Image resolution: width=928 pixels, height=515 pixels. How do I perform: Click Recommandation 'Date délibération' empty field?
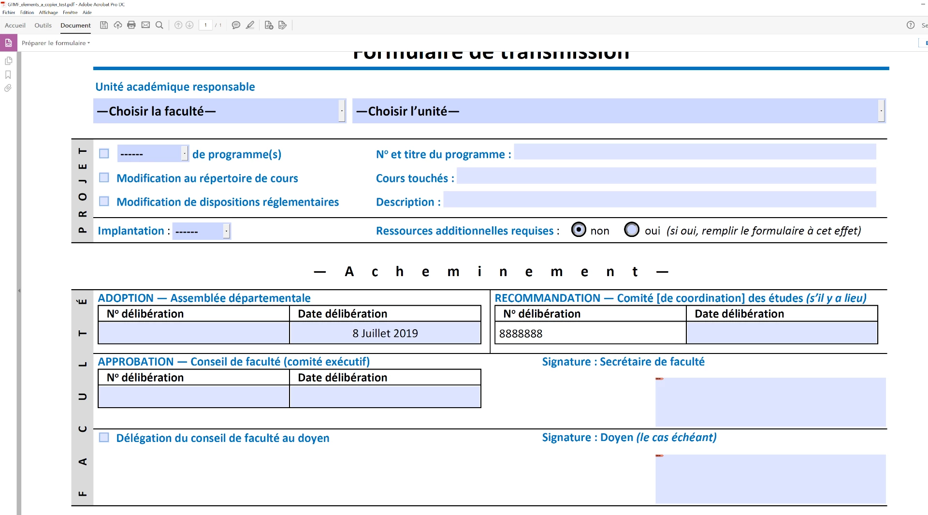pos(782,333)
